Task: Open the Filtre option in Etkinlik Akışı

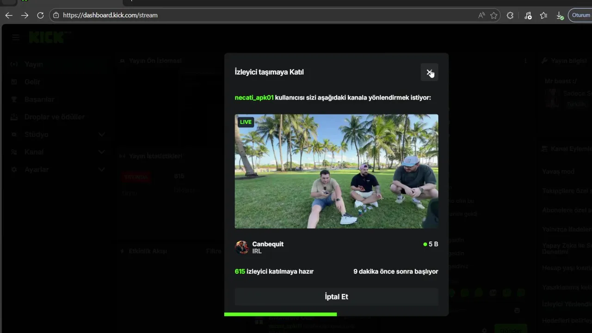Action: click(x=214, y=251)
